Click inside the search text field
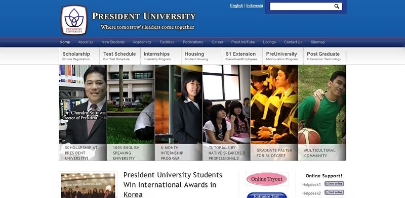This screenshot has height=198, width=405. [x=302, y=7]
